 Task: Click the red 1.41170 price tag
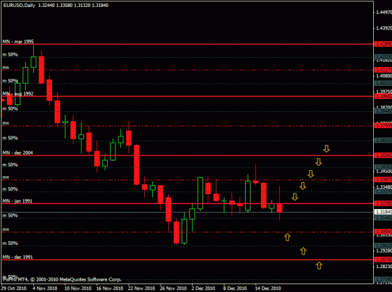(x=383, y=70)
